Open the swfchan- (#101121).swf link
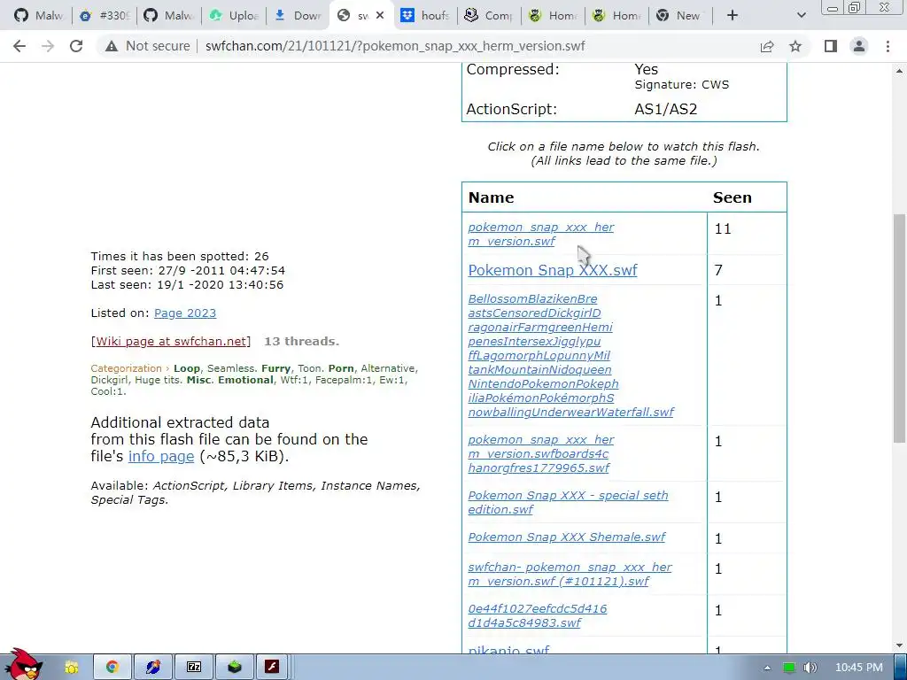This screenshot has width=907, height=680. (570, 574)
